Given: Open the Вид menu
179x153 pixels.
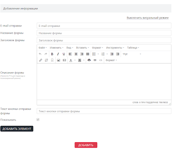Looking at the screenshot, I should (70, 48).
